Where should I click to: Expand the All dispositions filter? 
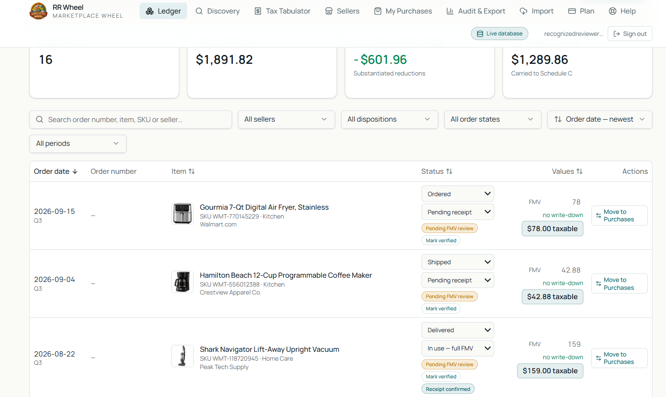click(389, 119)
